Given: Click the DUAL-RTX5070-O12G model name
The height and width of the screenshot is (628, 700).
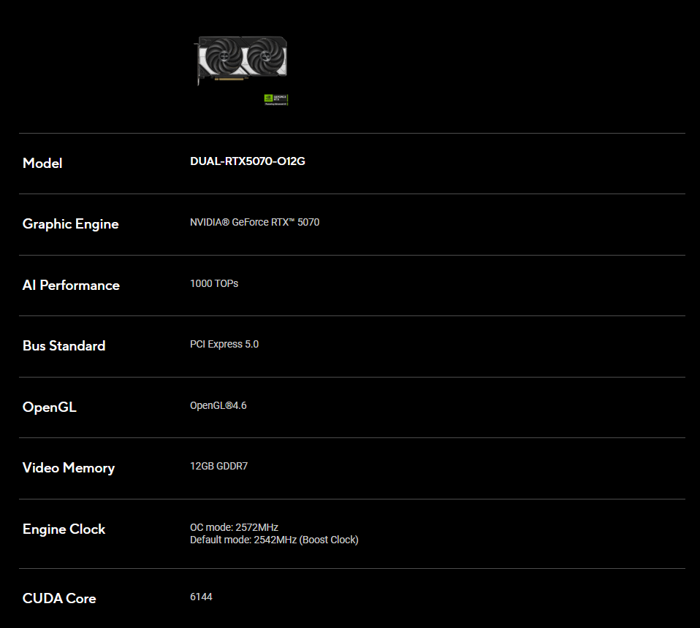Looking at the screenshot, I should [x=248, y=161].
